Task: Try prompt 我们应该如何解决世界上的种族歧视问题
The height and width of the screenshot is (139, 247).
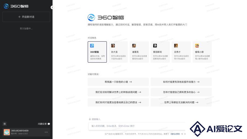Action: (118, 92)
